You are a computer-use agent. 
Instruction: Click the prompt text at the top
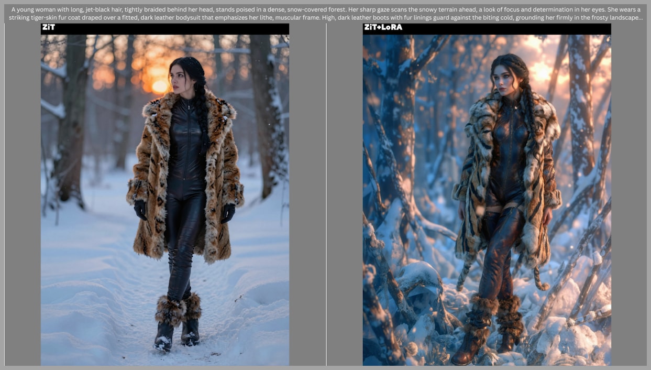pyautogui.click(x=325, y=13)
